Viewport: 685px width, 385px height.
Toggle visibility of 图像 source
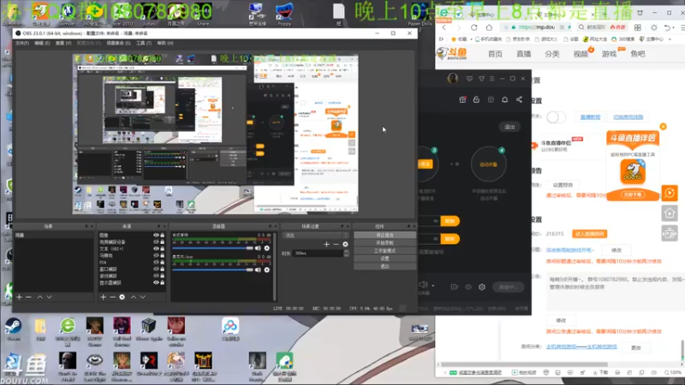(156, 234)
